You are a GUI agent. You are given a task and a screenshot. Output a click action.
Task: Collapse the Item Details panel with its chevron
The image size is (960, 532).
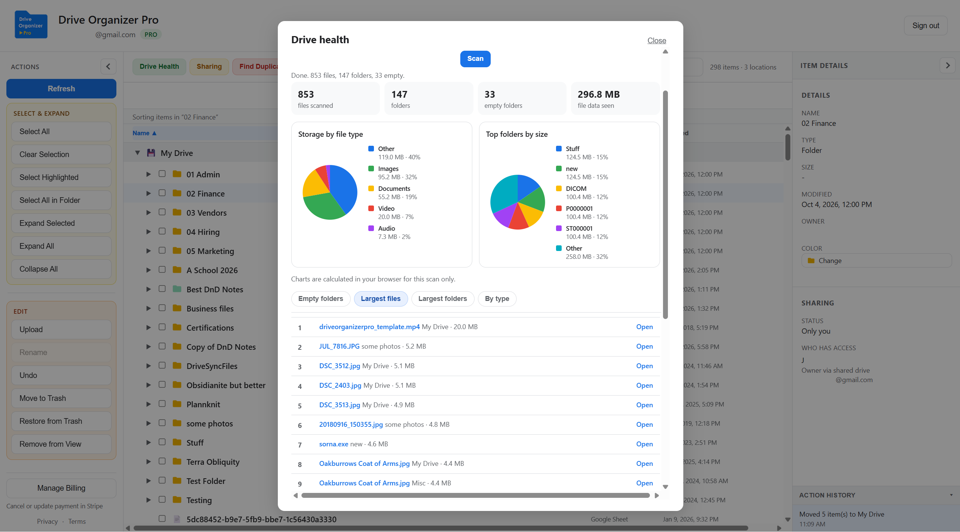[x=948, y=65]
